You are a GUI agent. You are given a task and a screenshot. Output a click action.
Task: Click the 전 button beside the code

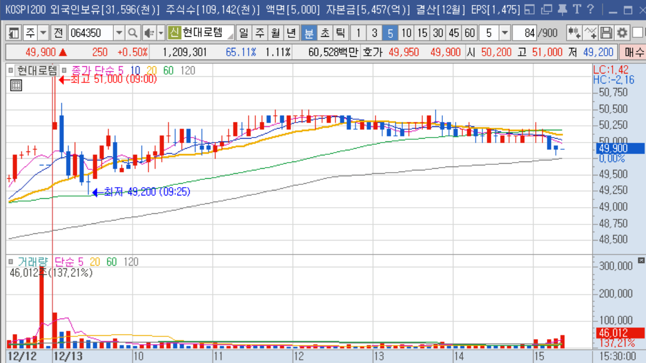coord(58,33)
